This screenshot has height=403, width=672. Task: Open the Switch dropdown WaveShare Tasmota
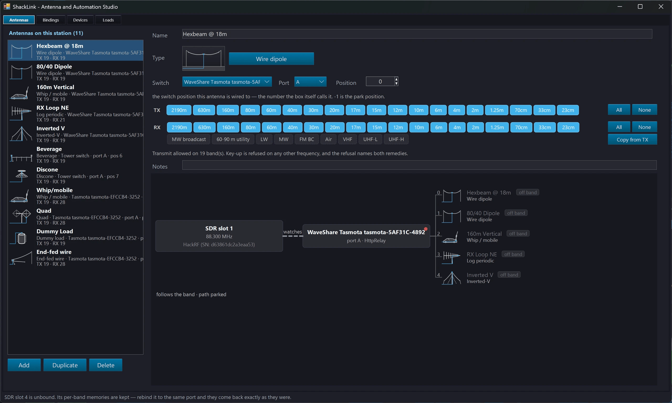[227, 82]
